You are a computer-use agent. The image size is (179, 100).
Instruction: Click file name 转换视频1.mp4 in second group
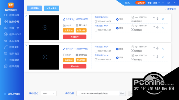pyautogui.click(x=101, y=47)
